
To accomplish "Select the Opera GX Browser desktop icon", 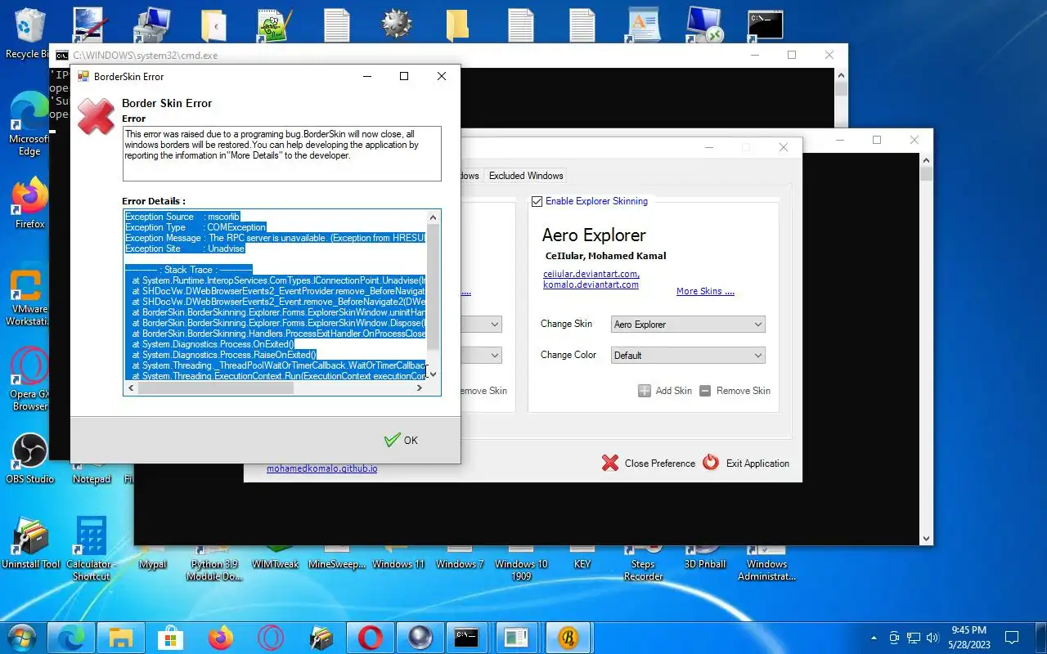I will (x=29, y=379).
